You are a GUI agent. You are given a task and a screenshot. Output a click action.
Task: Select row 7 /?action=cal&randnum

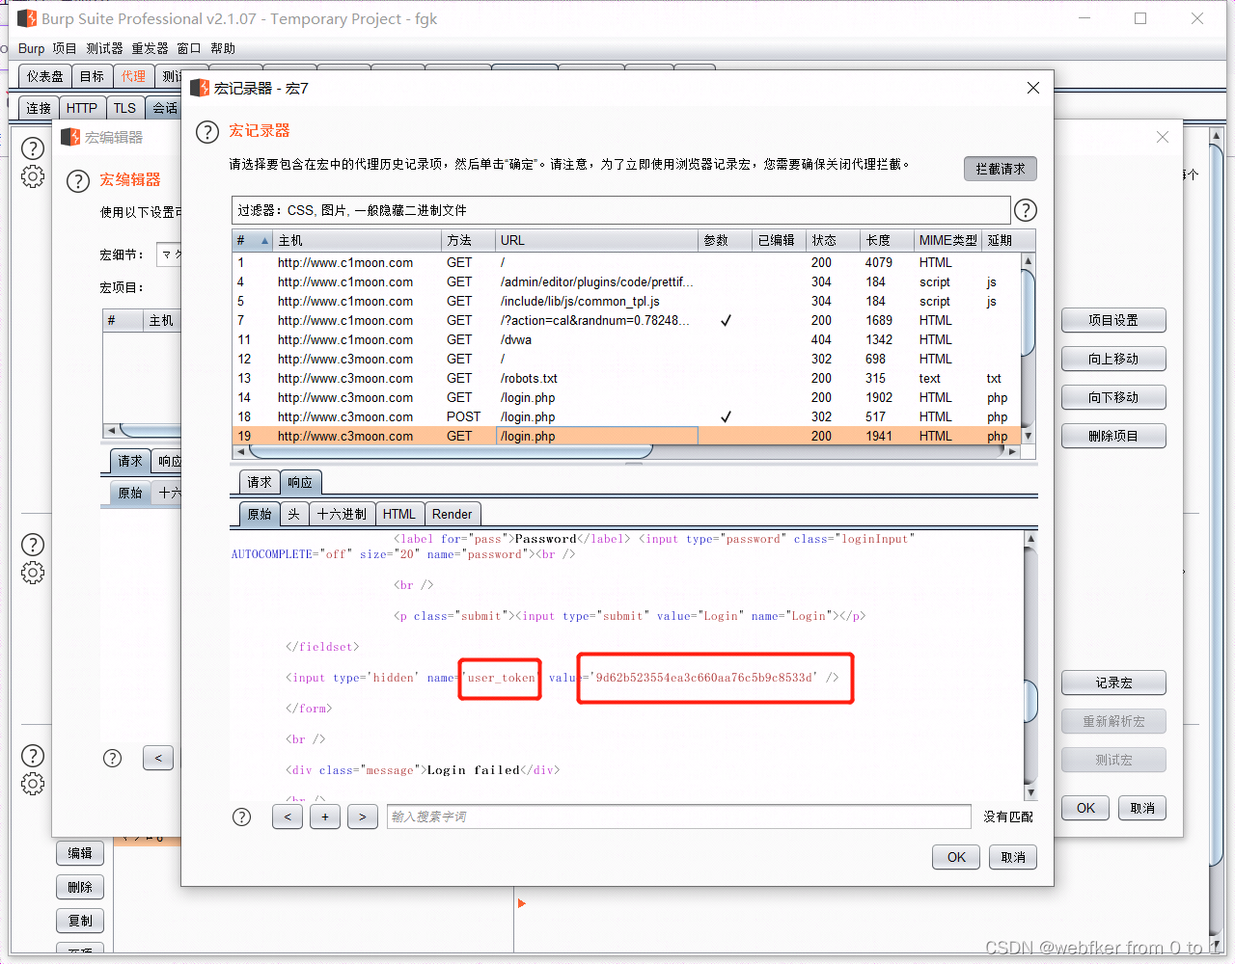626,320
